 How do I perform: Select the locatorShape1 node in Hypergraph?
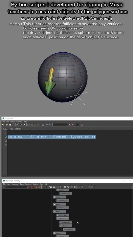(66, 194)
